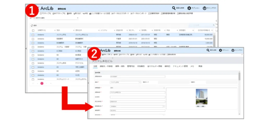Switch to the ドキュメント管理 tab

click(180, 66)
